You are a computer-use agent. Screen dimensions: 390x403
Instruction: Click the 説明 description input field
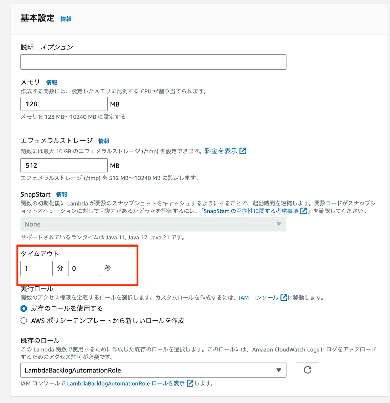coord(153,62)
